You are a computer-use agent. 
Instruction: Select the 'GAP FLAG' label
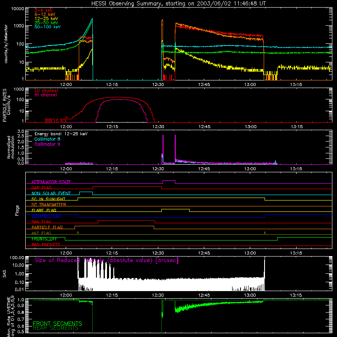41,187
